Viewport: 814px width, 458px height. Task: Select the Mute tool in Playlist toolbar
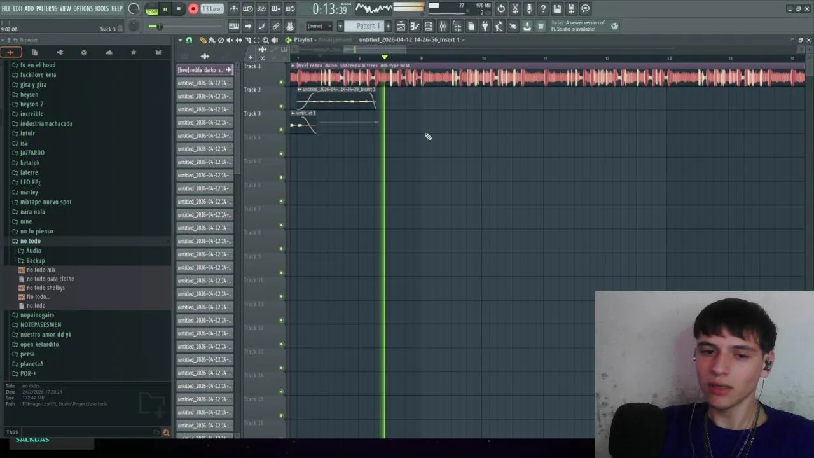(230, 40)
